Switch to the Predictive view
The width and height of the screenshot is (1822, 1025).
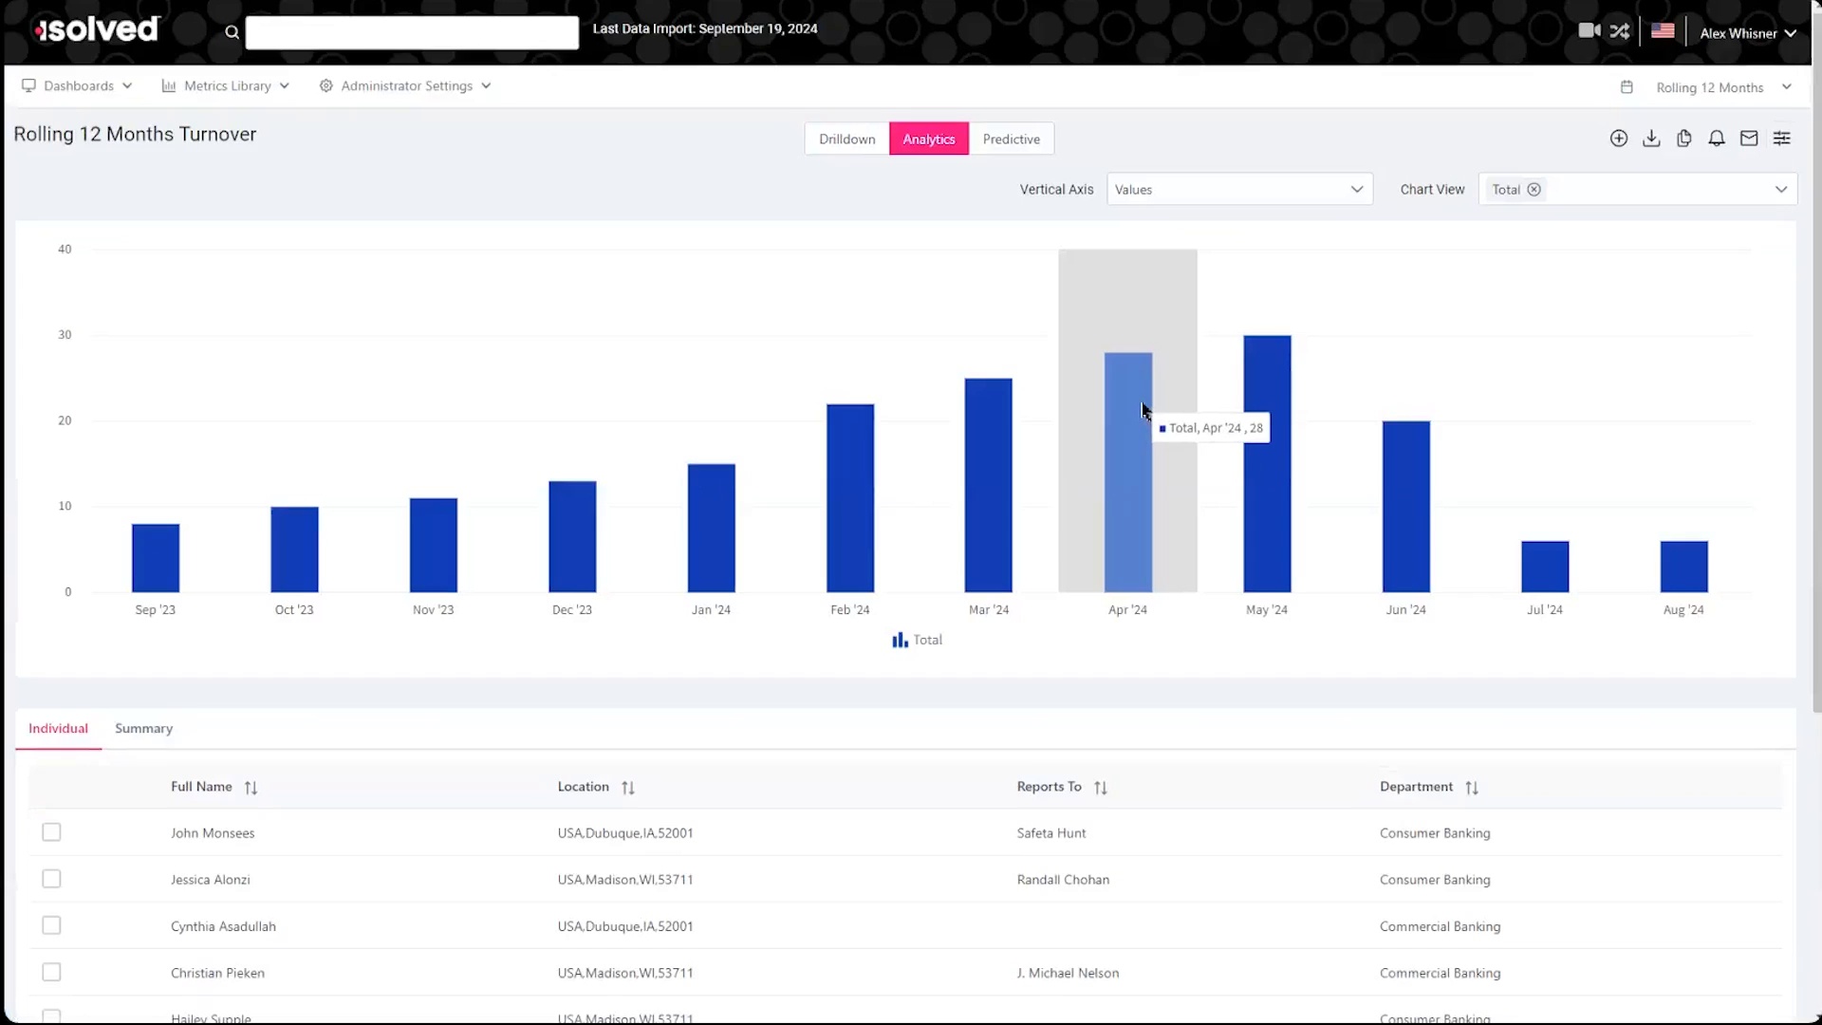[x=1011, y=140]
